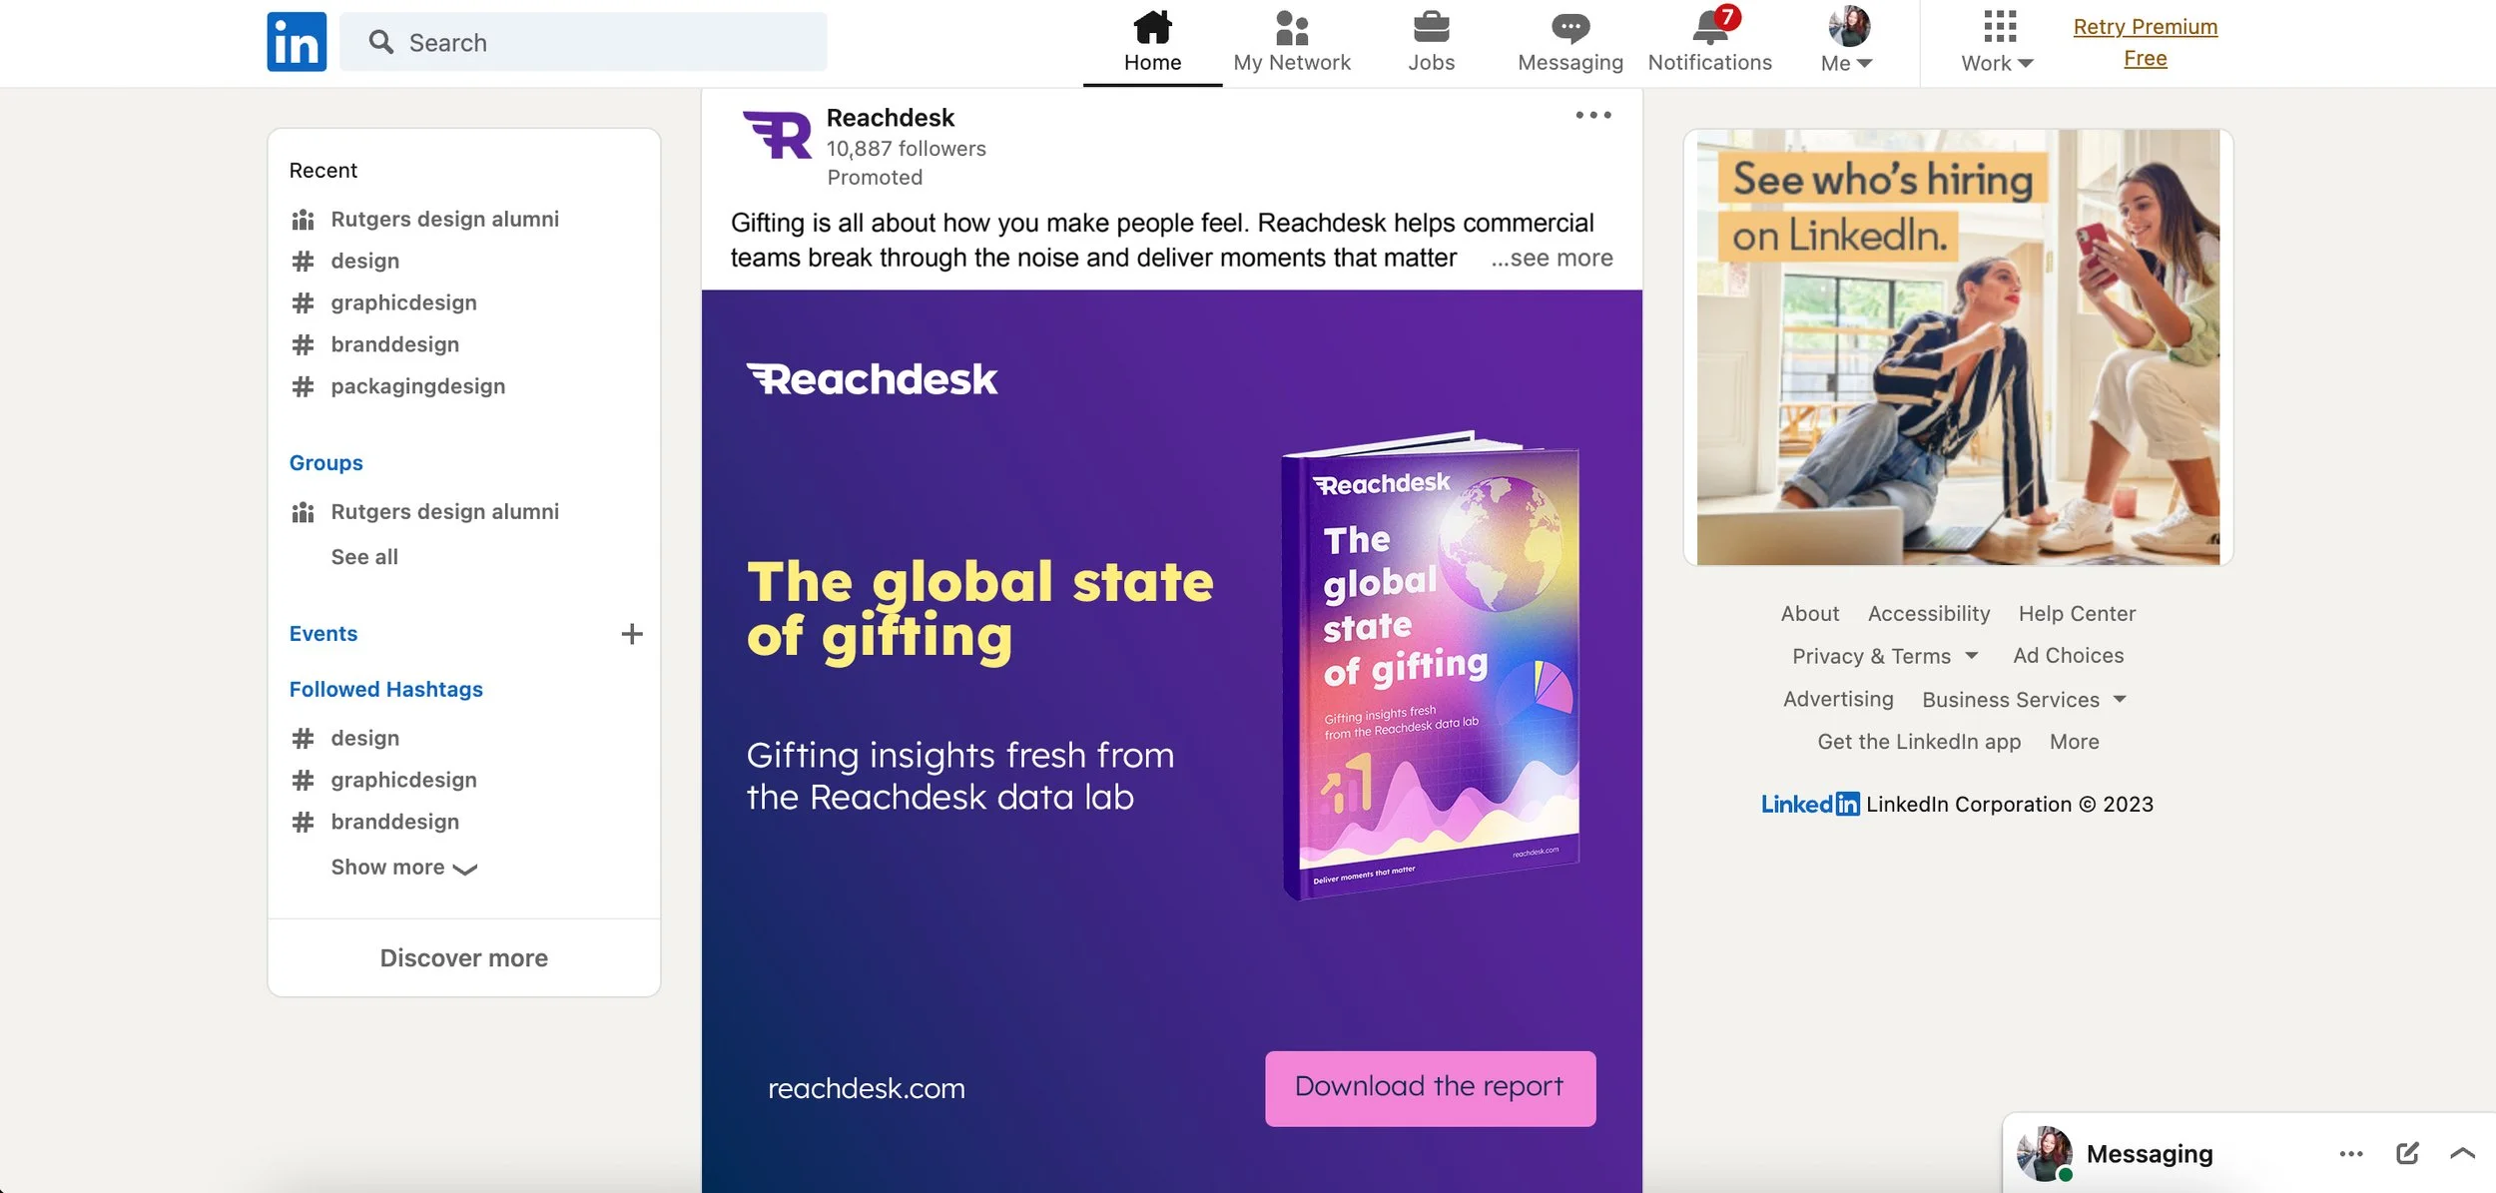Image resolution: width=2496 pixels, height=1193 pixels.
Task: Expand the Me profile dropdown
Action: coord(1847,42)
